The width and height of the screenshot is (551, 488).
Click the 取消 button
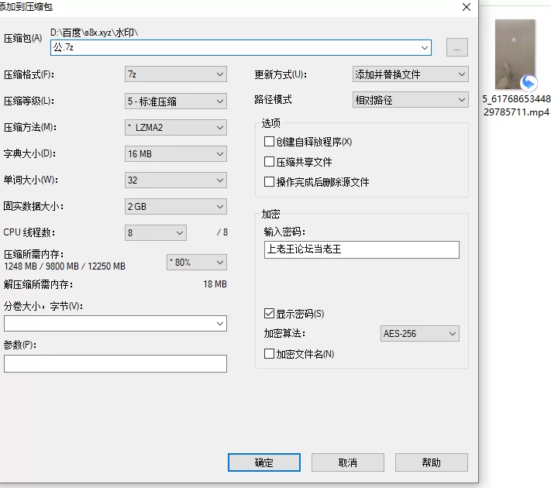[347, 462]
